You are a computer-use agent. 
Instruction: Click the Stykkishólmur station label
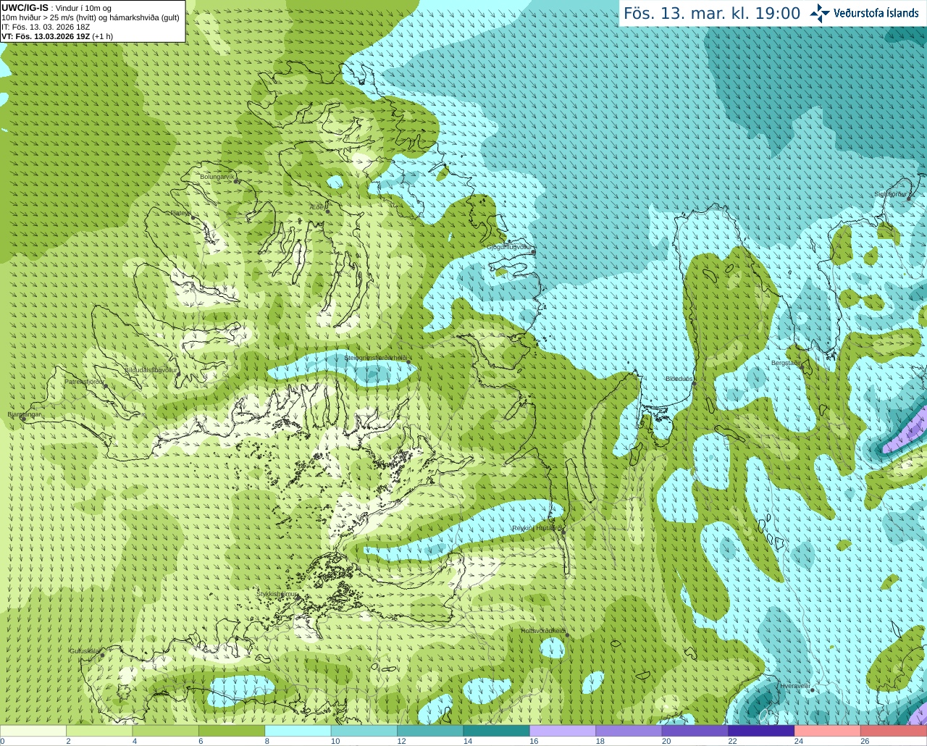click(x=277, y=594)
